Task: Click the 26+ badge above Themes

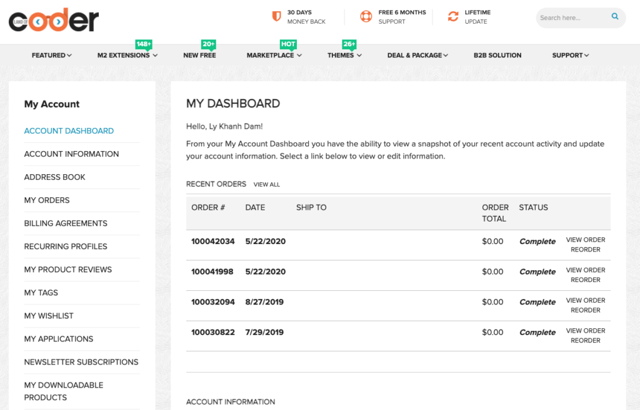Action: 349,44
